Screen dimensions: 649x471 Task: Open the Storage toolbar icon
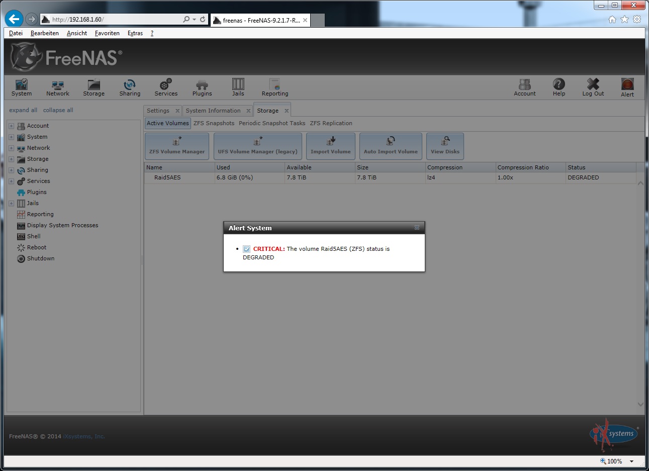point(94,87)
